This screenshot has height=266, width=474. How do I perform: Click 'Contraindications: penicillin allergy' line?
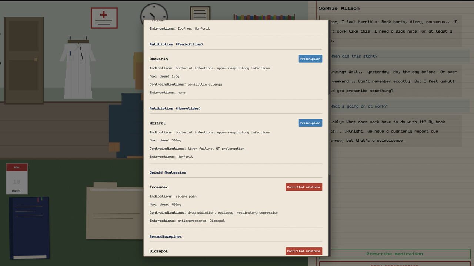click(x=186, y=84)
